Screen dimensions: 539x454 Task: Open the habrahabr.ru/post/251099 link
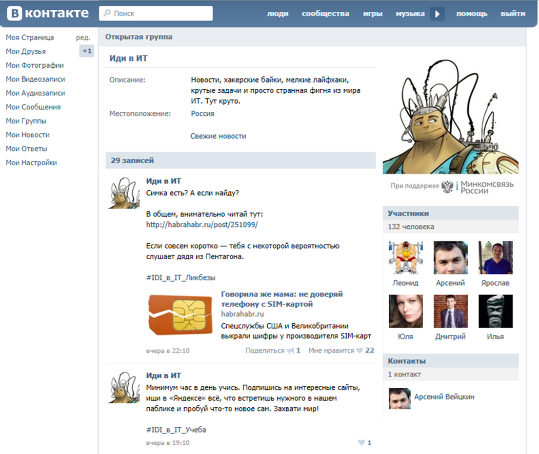click(x=202, y=225)
